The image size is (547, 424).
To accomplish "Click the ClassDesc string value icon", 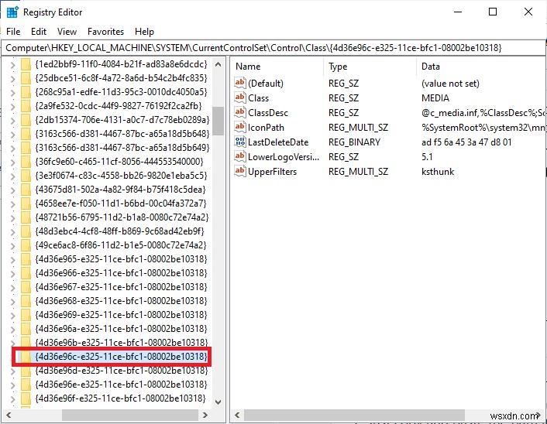I will pyautogui.click(x=239, y=112).
